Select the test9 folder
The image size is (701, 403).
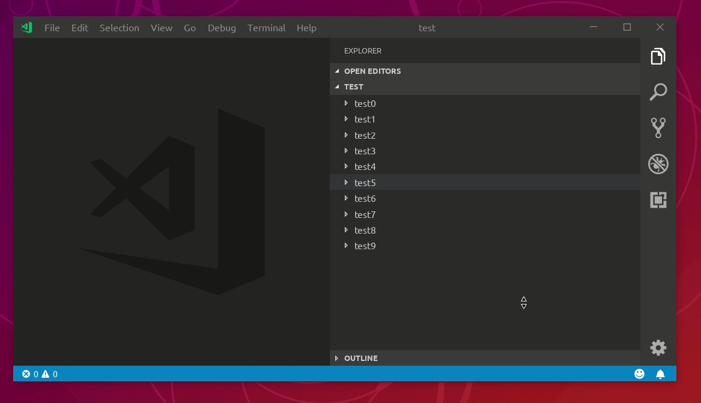(365, 246)
